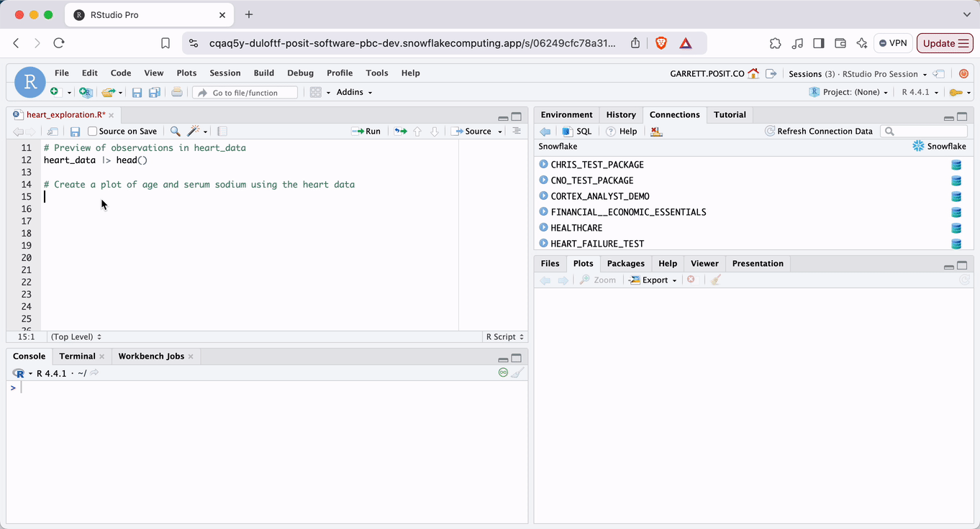This screenshot has width=980, height=529.
Task: Clear all plots with broom icon
Action: (715, 280)
